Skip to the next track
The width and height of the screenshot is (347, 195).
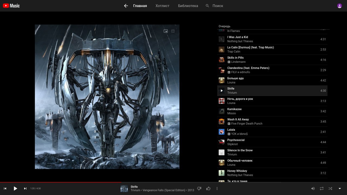[x=25, y=188]
